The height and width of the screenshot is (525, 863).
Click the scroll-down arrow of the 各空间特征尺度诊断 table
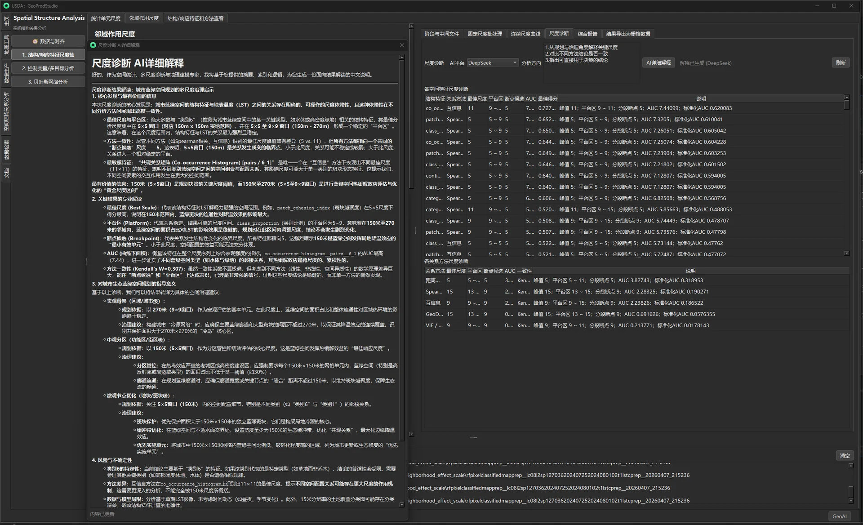click(847, 254)
